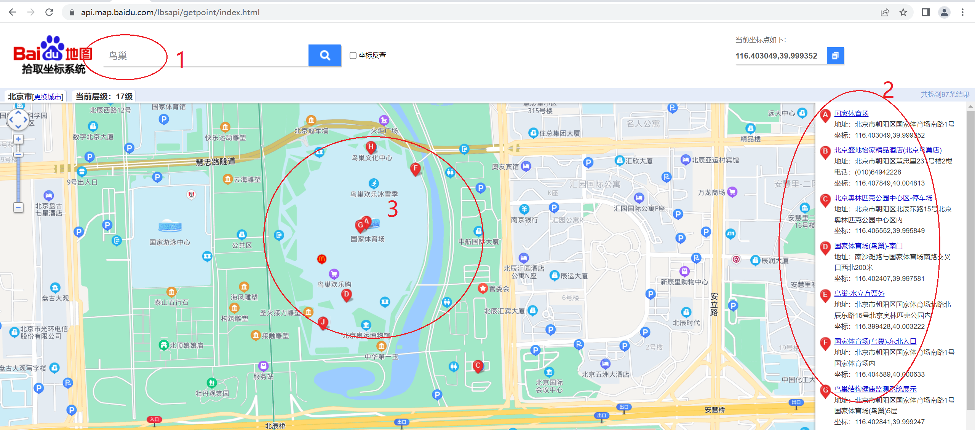Enable the 坐标反查 checkbox
975x430 pixels.
click(353, 56)
